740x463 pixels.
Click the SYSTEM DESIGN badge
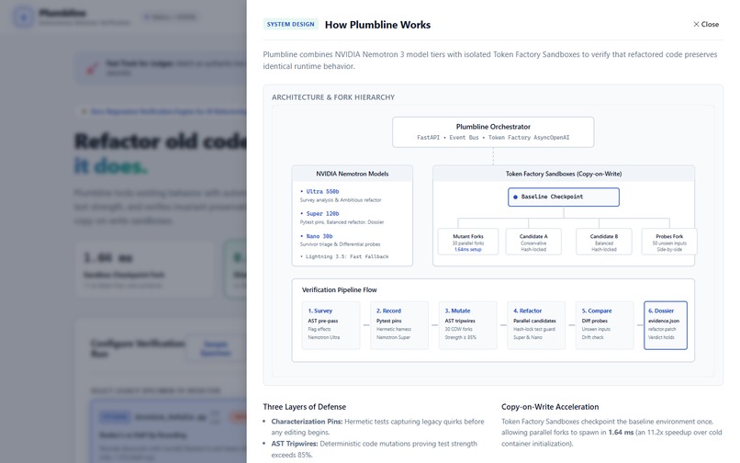(290, 24)
